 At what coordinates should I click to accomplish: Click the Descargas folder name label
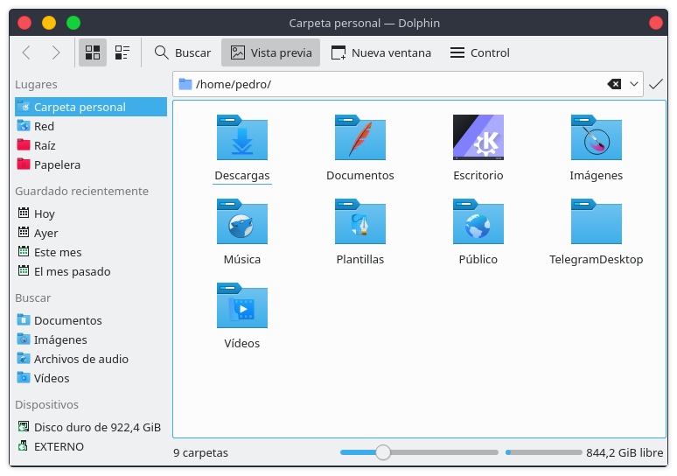(x=241, y=175)
